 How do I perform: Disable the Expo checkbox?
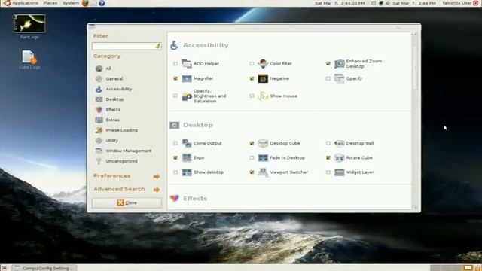tap(175, 157)
